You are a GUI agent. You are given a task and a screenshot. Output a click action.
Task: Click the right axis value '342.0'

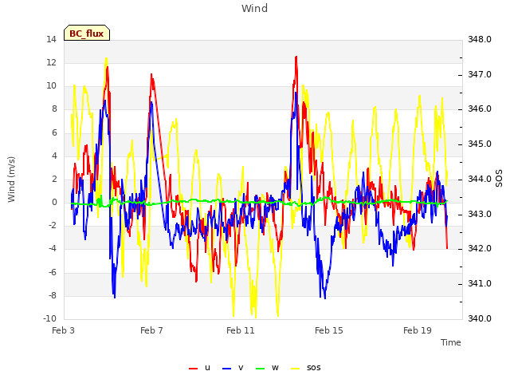tap(480, 249)
